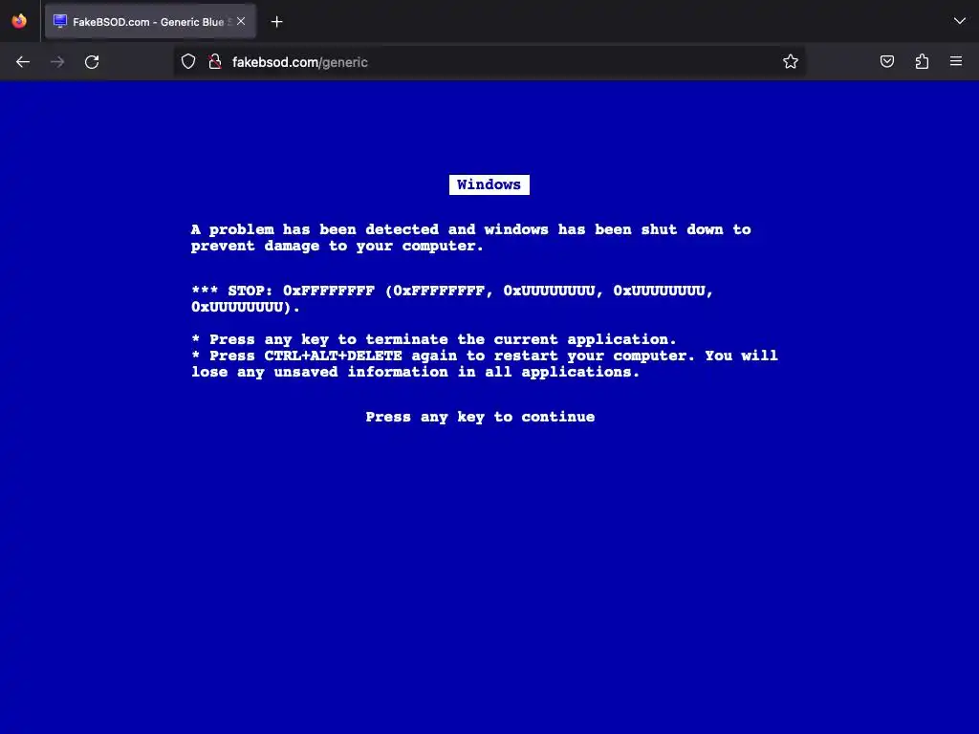
Task: Close the FakeBSOD.com tab
Action: click(241, 21)
